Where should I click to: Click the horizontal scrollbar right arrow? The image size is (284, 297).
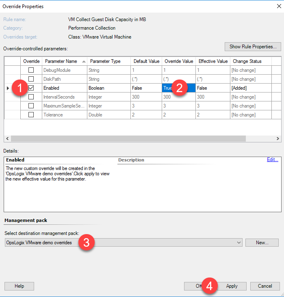click(x=277, y=138)
